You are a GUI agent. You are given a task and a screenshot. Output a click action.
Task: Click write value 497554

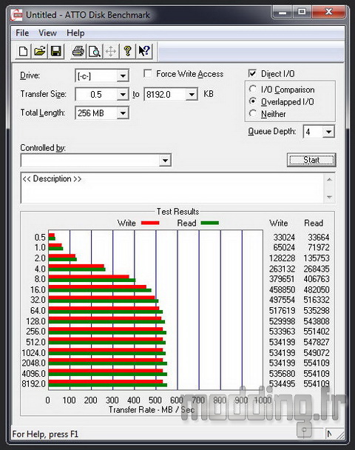tap(282, 300)
